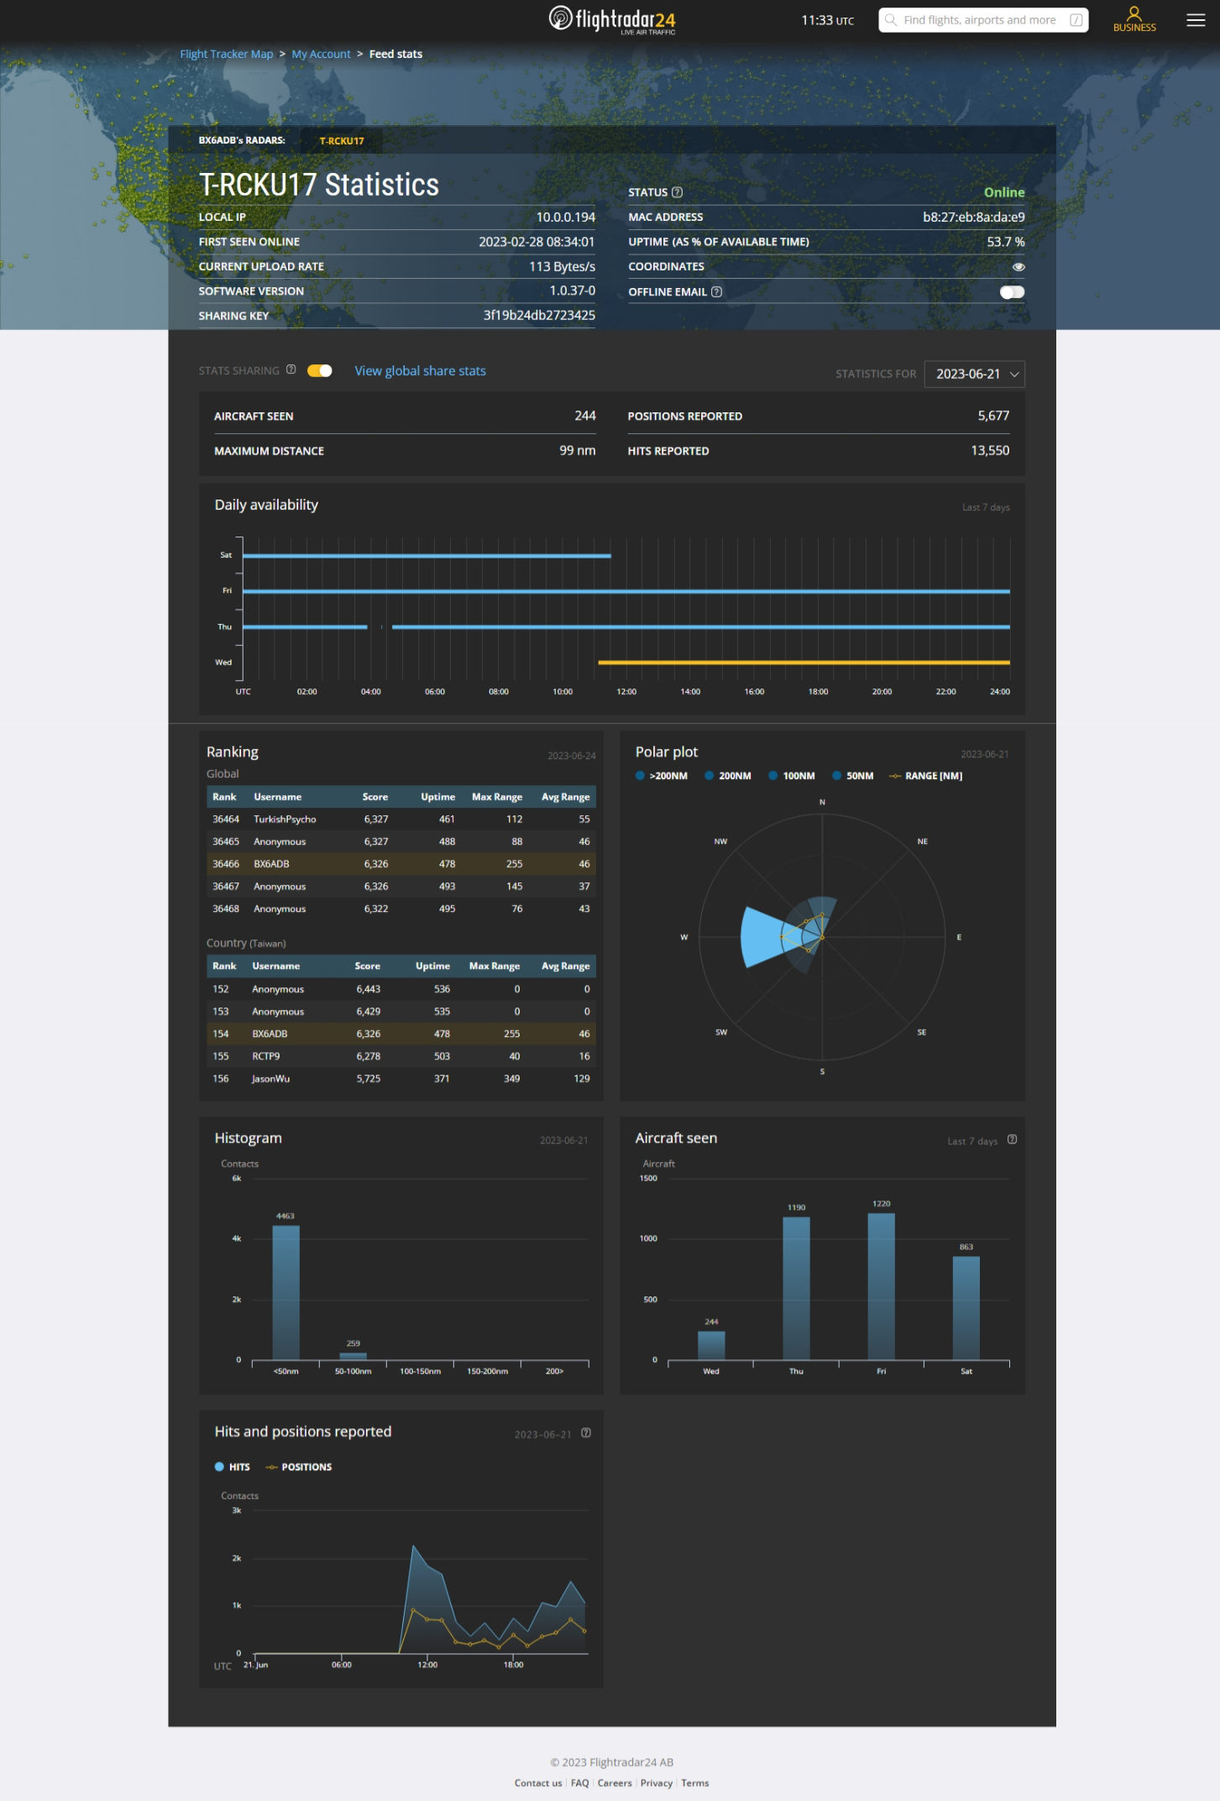Click the MAC address b8:27:eb:8a:da:e9
The image size is (1220, 1801).
pyautogui.click(x=974, y=217)
